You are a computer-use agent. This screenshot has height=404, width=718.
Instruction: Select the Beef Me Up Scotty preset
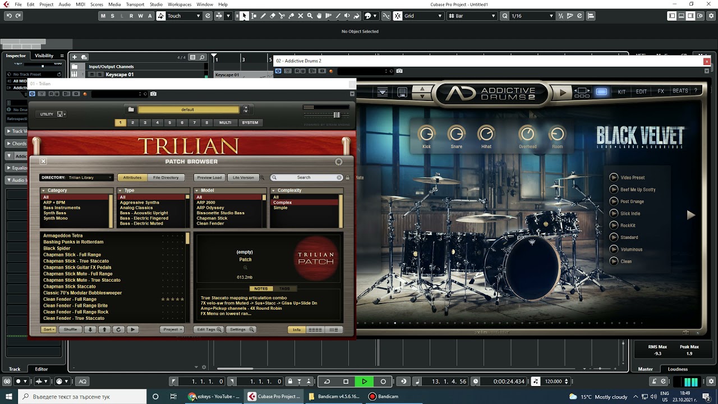[638, 190]
